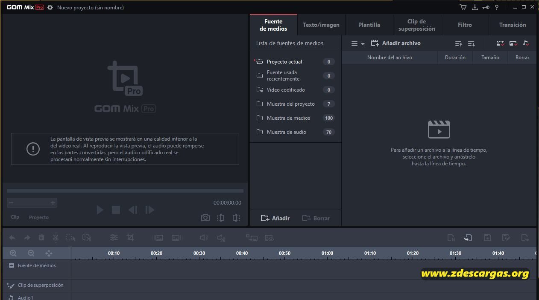Click the 01:00 mark on timeline ruler
The height and width of the screenshot is (300, 539).
pyautogui.click(x=327, y=253)
